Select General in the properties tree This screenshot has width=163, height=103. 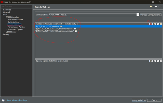pos(6,12)
